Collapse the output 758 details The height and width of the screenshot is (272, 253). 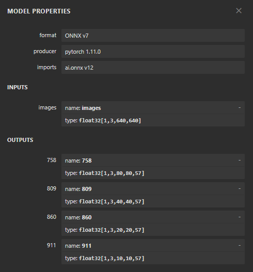point(240,161)
